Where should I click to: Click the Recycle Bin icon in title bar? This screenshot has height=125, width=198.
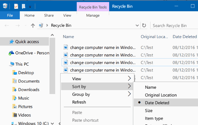click(x=5, y=6)
